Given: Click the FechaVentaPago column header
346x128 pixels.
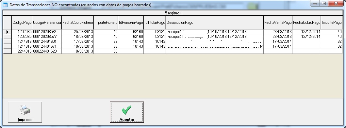Looking at the screenshot, I should click(278, 22).
